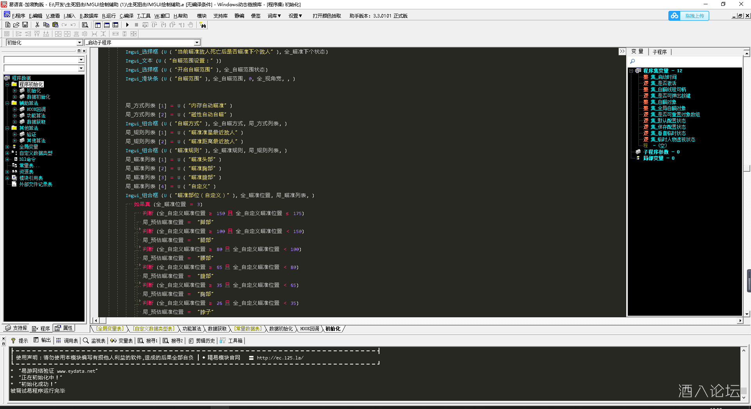Open the 词库 dropdown menu

(274, 16)
